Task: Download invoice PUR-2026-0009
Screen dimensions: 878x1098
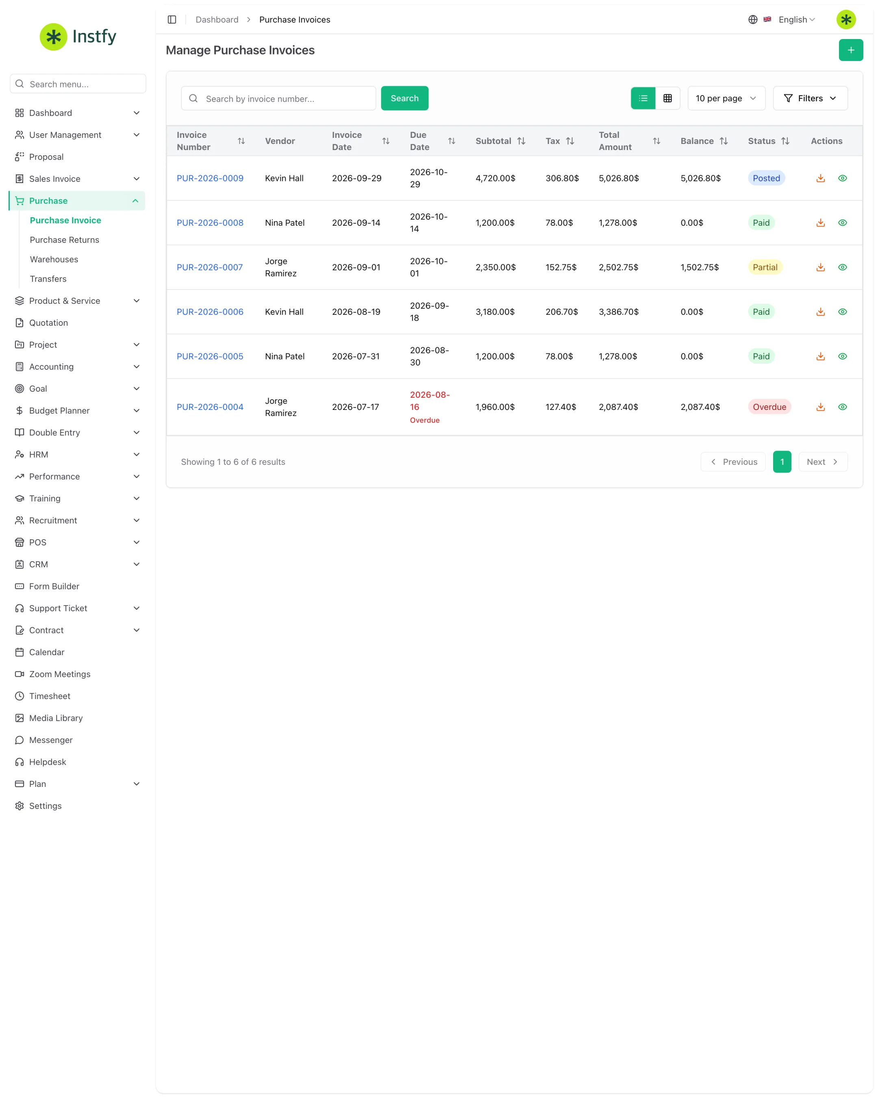Action: tap(820, 178)
